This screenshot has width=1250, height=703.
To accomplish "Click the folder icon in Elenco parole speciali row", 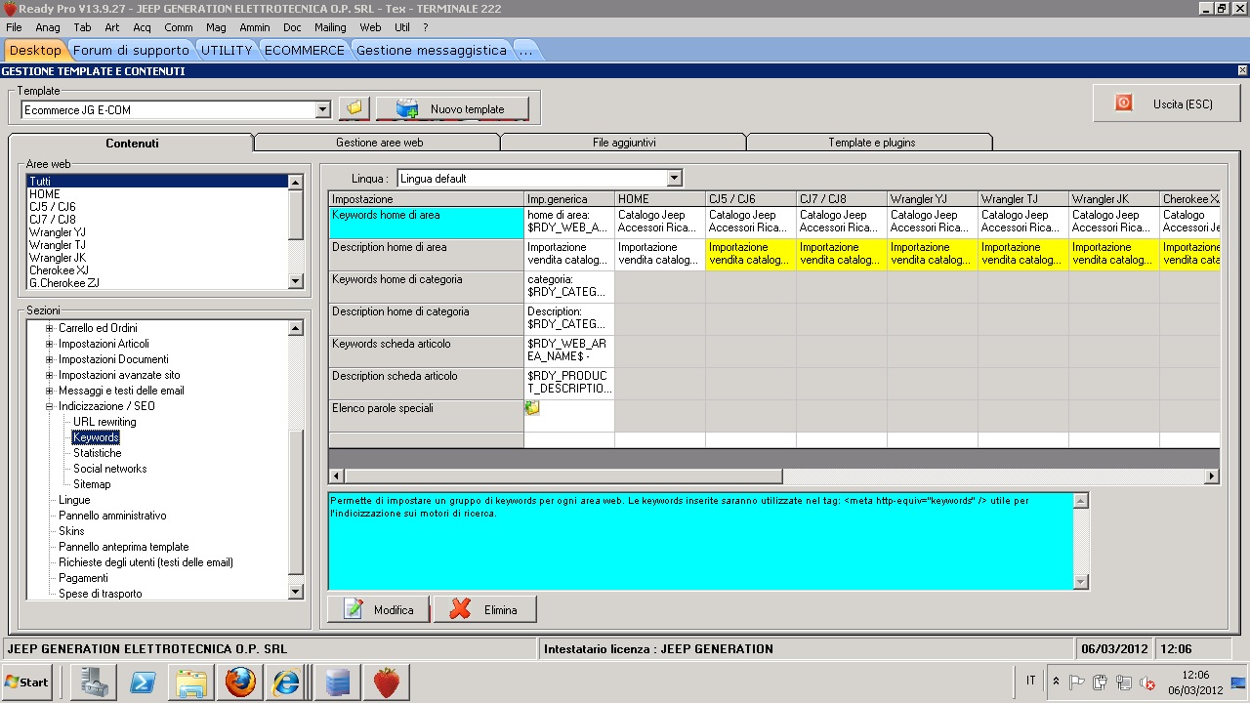I will (x=532, y=408).
